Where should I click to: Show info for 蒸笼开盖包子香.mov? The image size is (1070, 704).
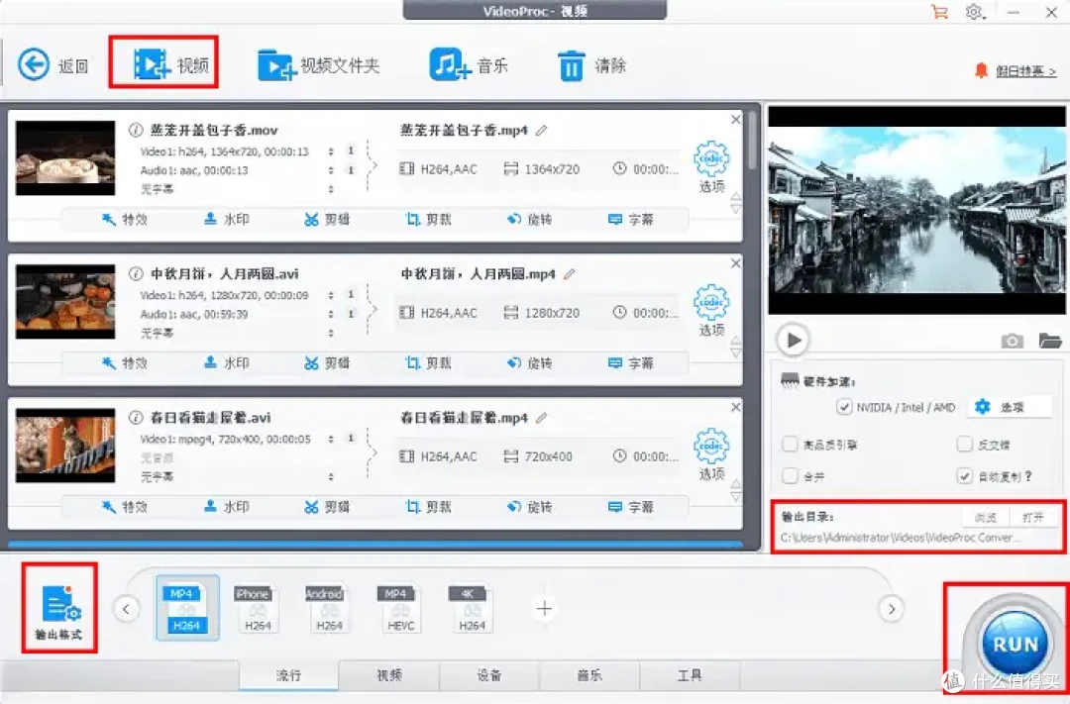(136, 130)
